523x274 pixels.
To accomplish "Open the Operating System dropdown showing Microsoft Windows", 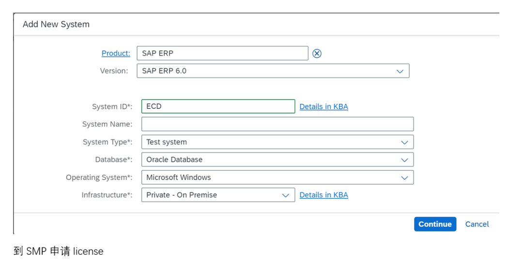I will (277, 177).
